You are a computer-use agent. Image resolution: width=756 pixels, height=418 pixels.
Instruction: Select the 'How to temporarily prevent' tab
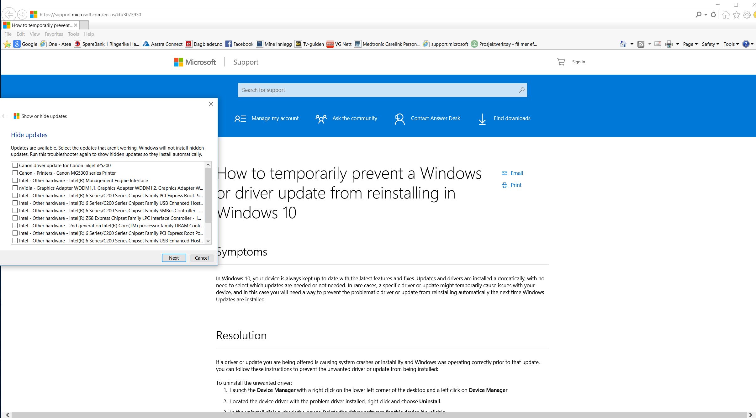pyautogui.click(x=41, y=25)
